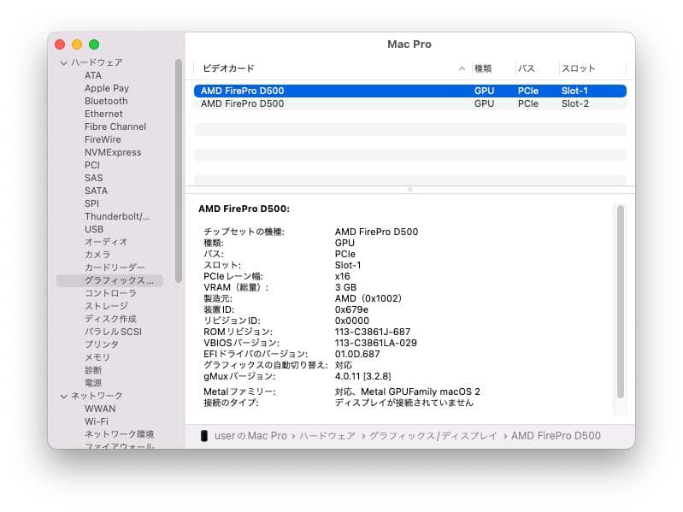
Task: Click 'userのMac Pro' in the path bar
Action: pos(250,436)
